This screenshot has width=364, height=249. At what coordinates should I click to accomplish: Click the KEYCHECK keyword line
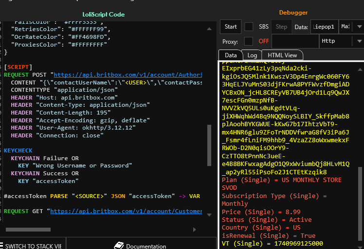pyautogui.click(x=18, y=150)
